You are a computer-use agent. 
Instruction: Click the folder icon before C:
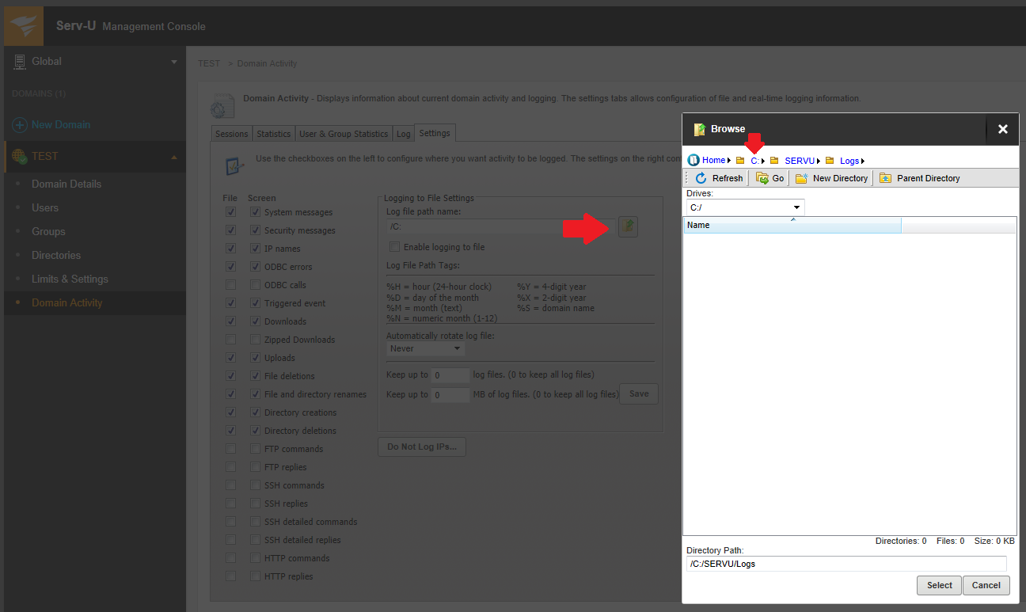[x=740, y=161]
